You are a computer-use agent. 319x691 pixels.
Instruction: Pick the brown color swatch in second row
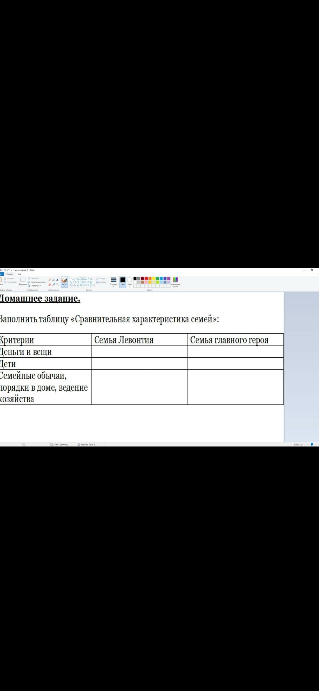click(x=142, y=282)
